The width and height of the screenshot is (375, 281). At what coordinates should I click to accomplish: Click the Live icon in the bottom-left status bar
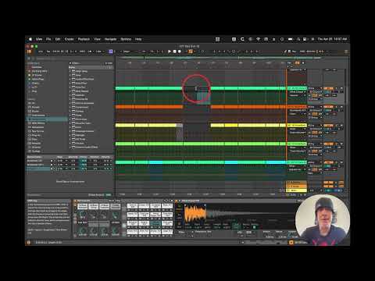[x=29, y=242]
